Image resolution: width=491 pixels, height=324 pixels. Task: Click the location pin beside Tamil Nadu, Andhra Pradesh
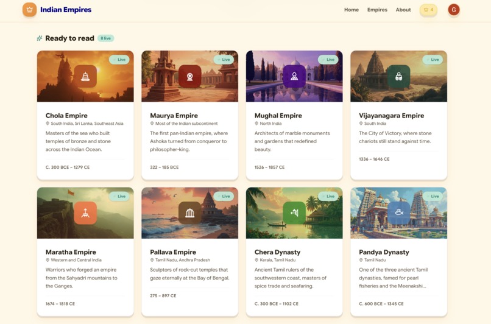coord(152,260)
